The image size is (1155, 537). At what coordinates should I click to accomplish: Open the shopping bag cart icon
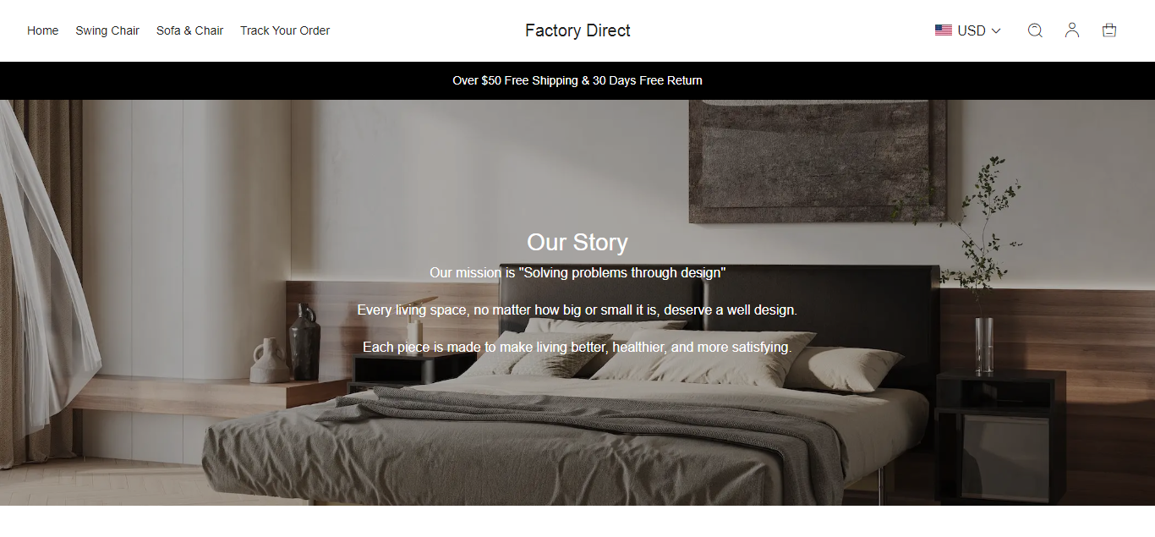pos(1109,30)
